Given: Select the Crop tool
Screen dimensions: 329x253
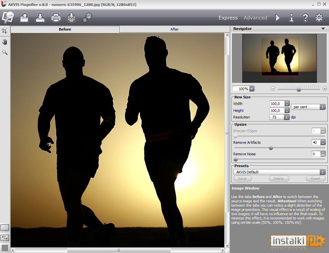Looking at the screenshot, I should 4,31.
